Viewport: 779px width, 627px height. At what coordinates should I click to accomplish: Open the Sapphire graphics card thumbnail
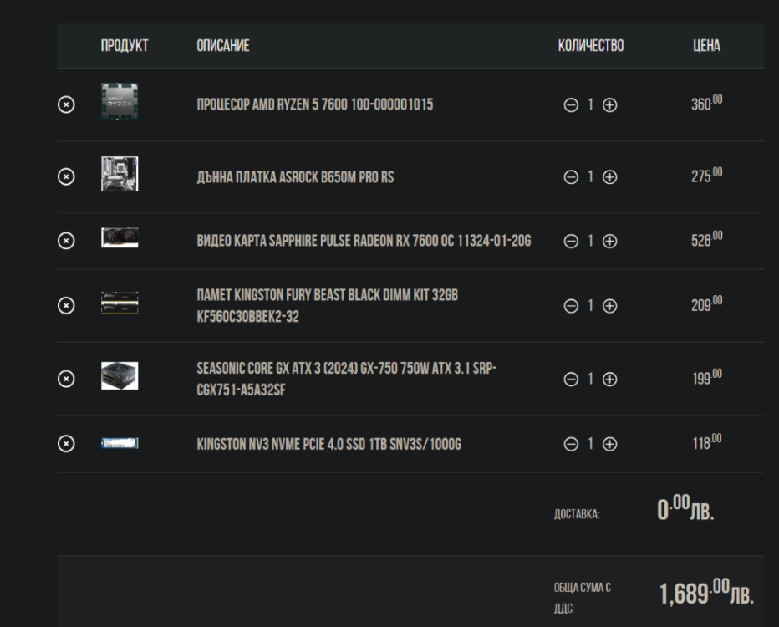(120, 237)
